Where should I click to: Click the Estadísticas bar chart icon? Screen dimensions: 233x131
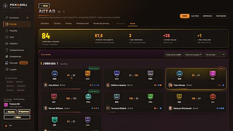coord(7,57)
